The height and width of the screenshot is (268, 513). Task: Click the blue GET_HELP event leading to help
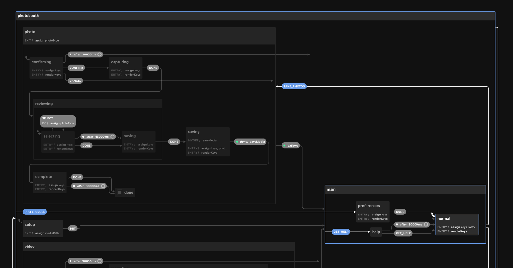[341, 232]
